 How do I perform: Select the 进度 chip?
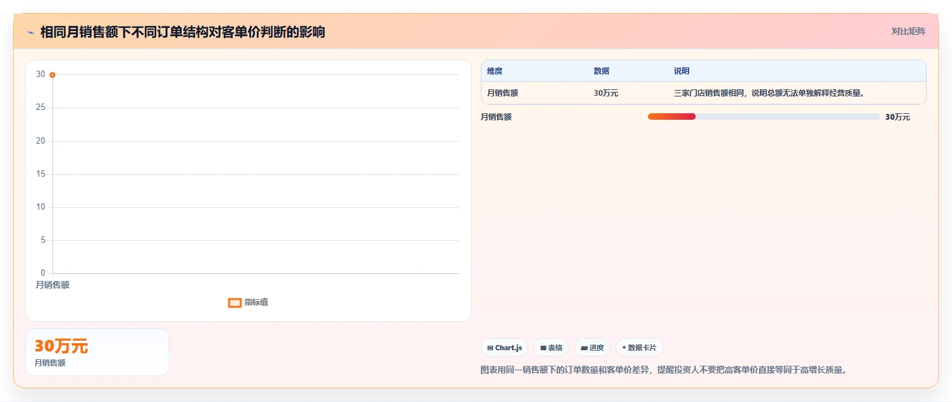[592, 348]
